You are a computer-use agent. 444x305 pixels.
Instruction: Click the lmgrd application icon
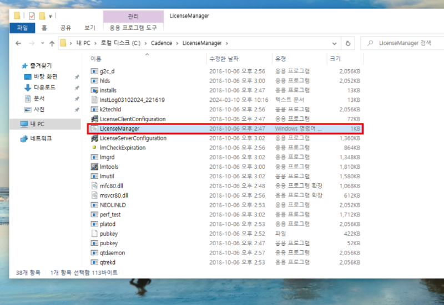click(x=94, y=157)
